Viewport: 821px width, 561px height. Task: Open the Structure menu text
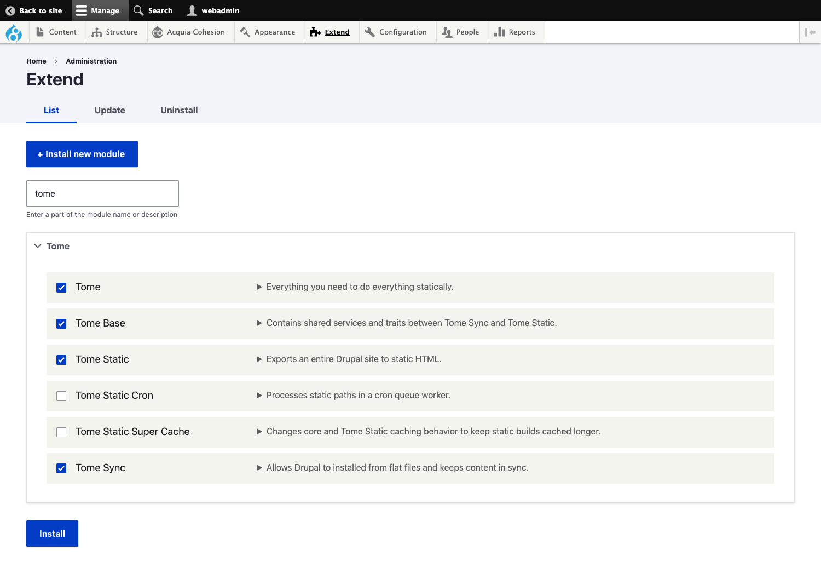[122, 32]
